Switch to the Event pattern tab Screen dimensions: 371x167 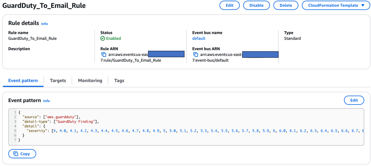[23, 80]
